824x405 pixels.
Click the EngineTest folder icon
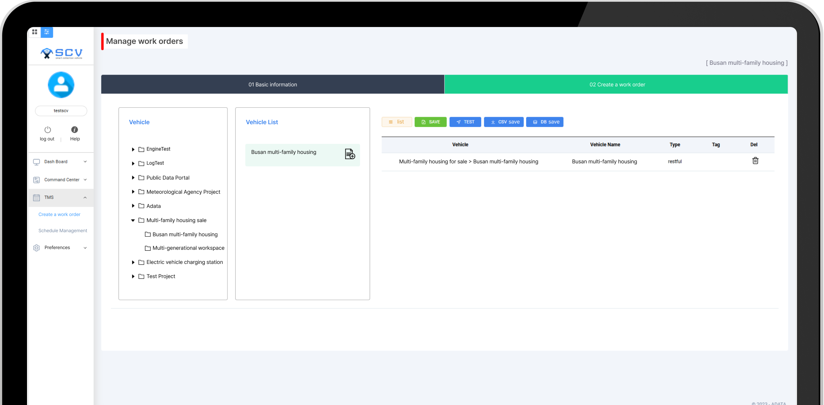click(141, 149)
